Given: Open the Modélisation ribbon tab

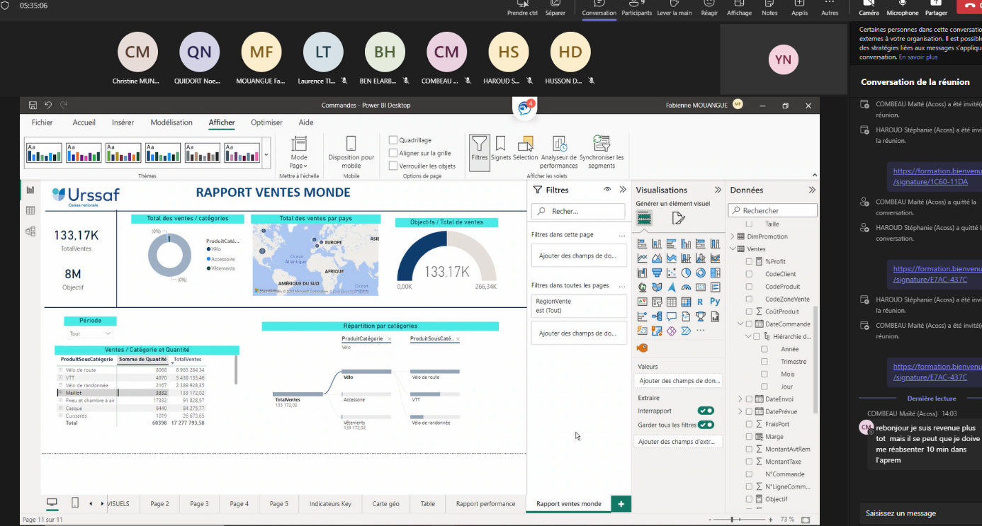Looking at the screenshot, I should [171, 122].
